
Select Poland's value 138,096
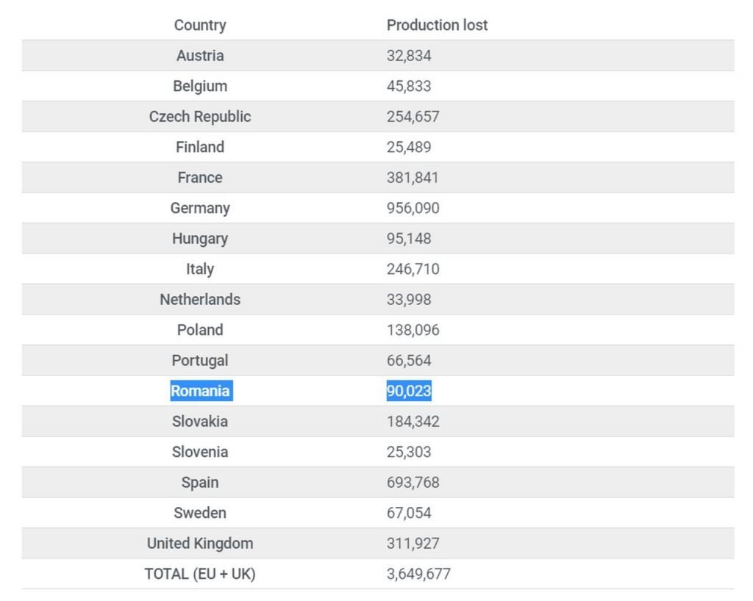tap(413, 330)
